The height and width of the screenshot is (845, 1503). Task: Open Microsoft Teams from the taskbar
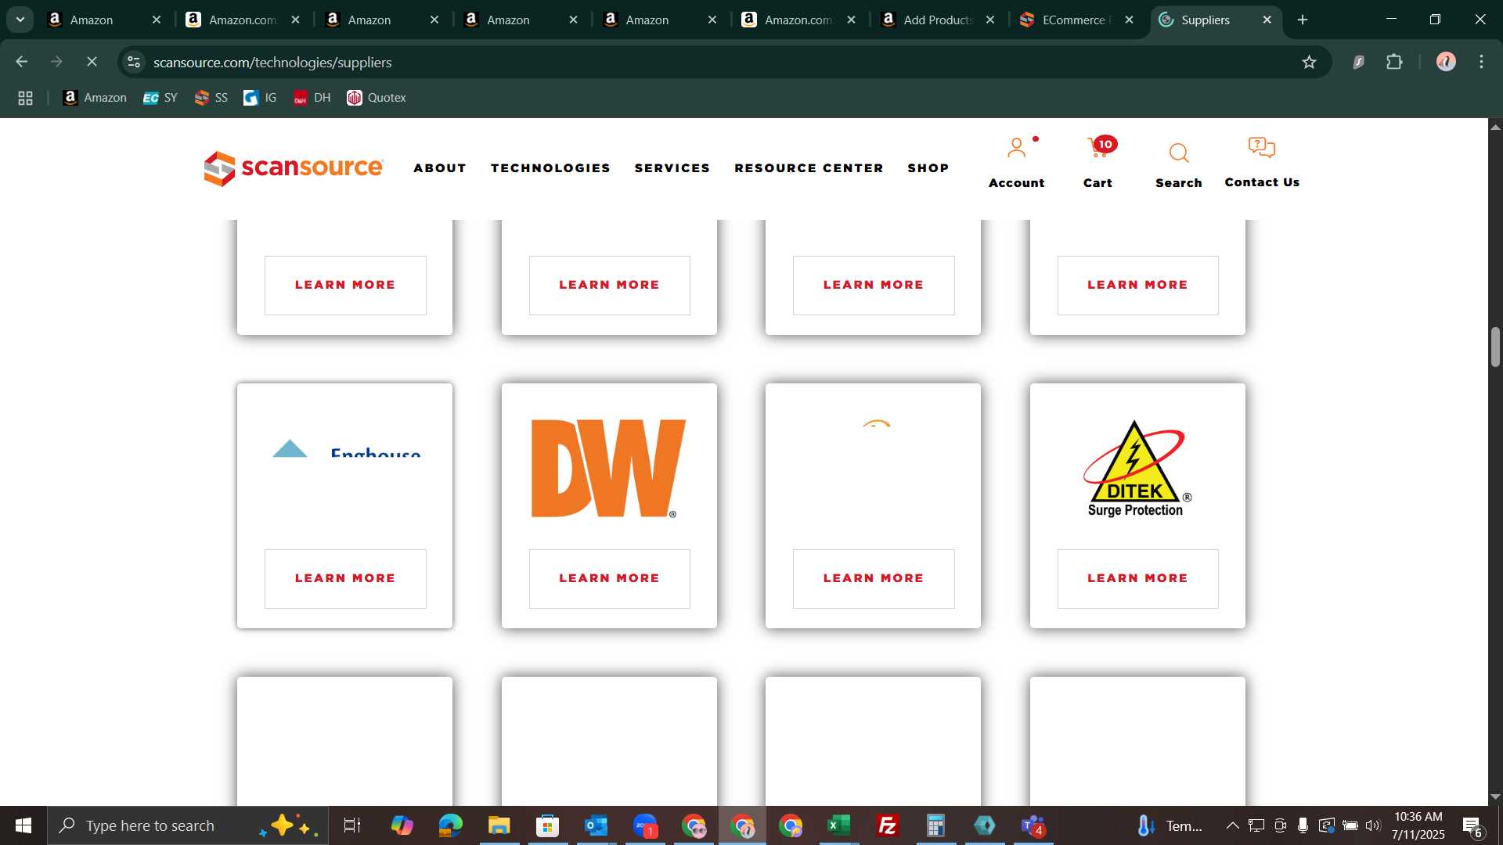click(1033, 825)
